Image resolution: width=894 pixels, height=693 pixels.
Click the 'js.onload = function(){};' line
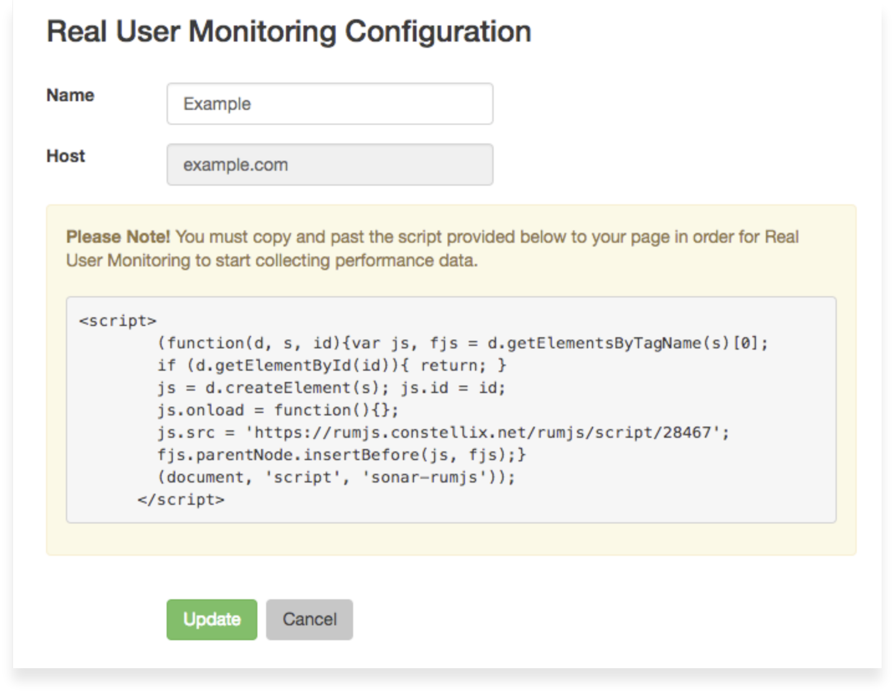pyautogui.click(x=278, y=410)
